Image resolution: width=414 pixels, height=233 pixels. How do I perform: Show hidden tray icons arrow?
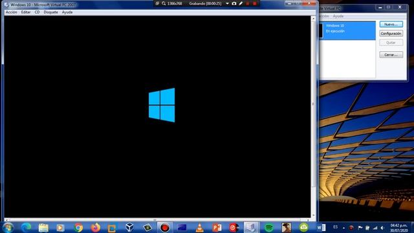point(343,228)
